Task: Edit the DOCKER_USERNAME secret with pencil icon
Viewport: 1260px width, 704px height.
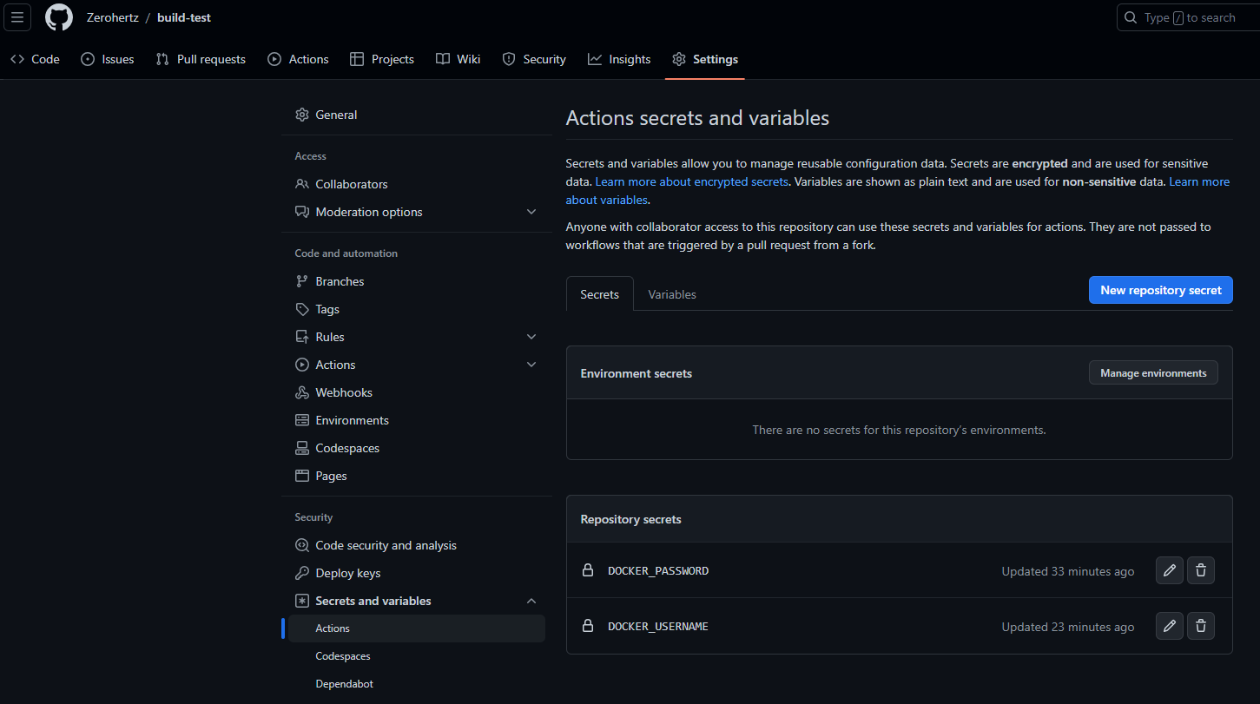Action: pos(1170,626)
